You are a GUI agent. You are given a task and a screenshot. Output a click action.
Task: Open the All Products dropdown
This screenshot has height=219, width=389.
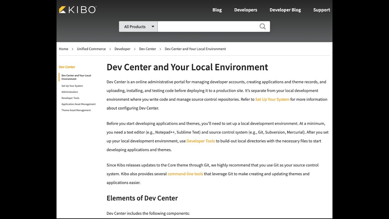click(x=138, y=26)
